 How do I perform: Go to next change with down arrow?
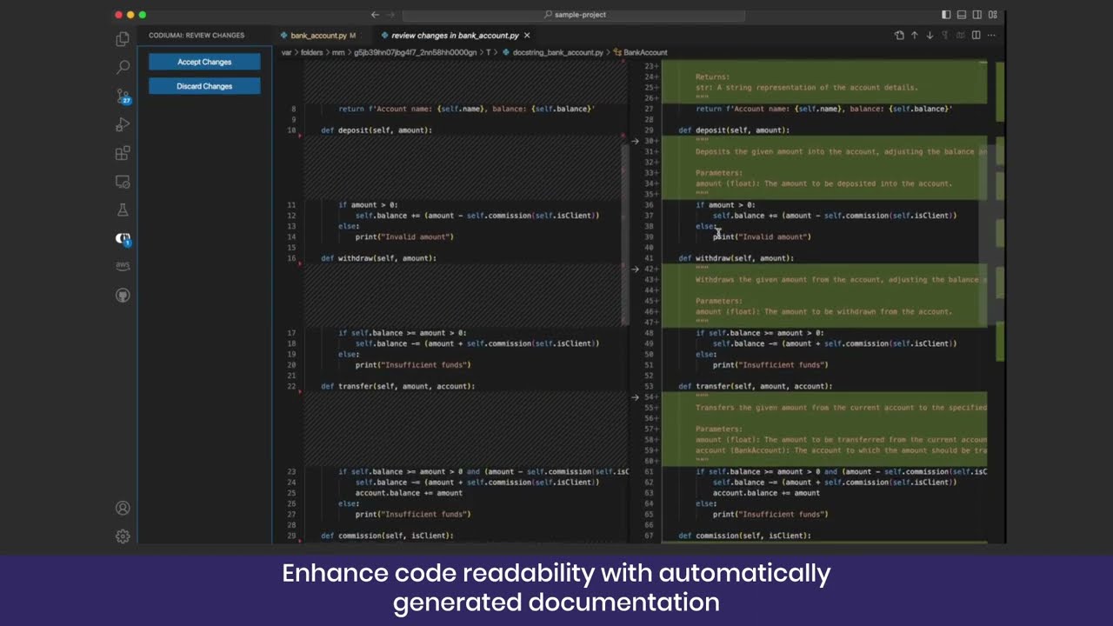(930, 36)
